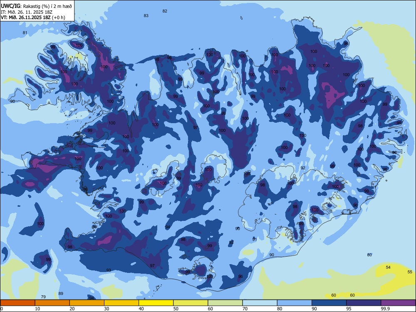
Task: Click the 'VT: Mið. 26.11.2025 18Z (+0 h)' line
Action: [33, 18]
